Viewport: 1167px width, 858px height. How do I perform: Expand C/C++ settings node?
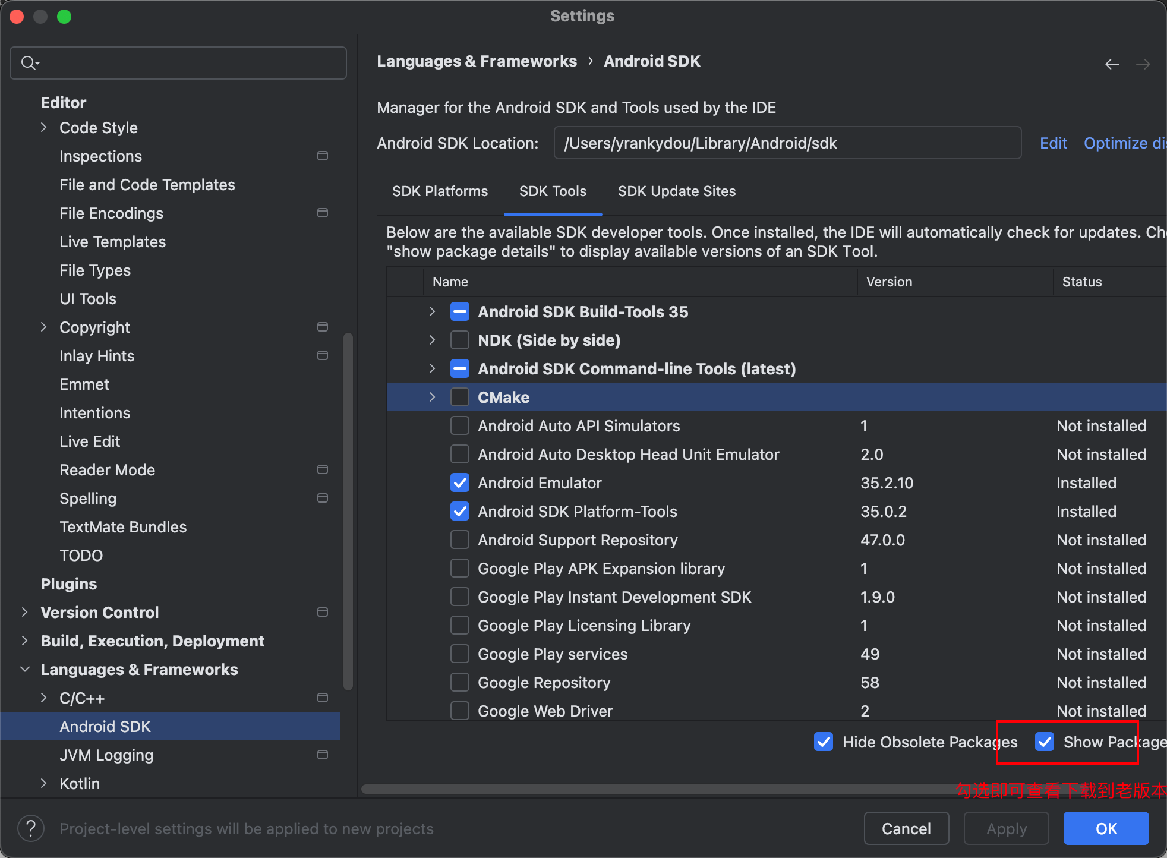tap(43, 698)
